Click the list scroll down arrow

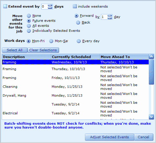(x=151, y=117)
